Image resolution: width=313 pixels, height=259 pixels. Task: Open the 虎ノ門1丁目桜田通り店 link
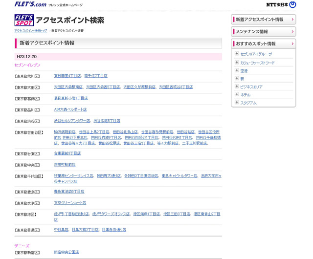pyautogui.click(x=71, y=214)
